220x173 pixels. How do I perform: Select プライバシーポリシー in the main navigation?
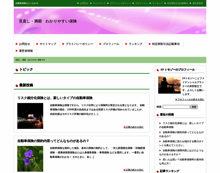tap(79, 44)
